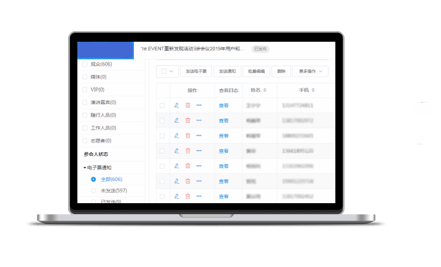Viewport: 441px width, 267px height.
Task: Tick the checkbox of the second table row
Action: pyautogui.click(x=162, y=120)
